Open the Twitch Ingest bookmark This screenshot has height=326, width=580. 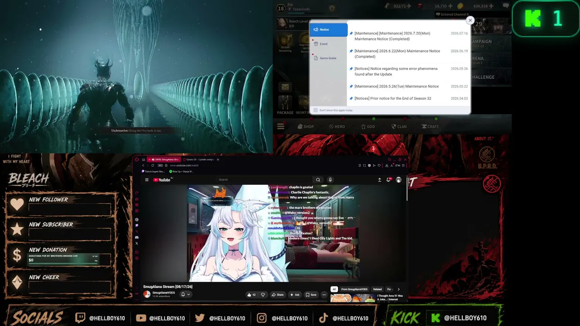154,172
